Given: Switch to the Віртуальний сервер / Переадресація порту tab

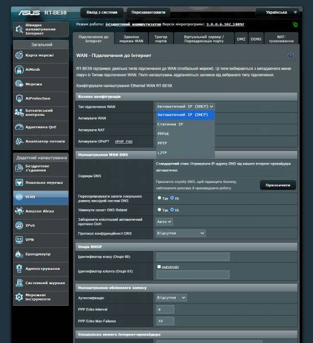Looking at the screenshot, I should pos(204,39).
